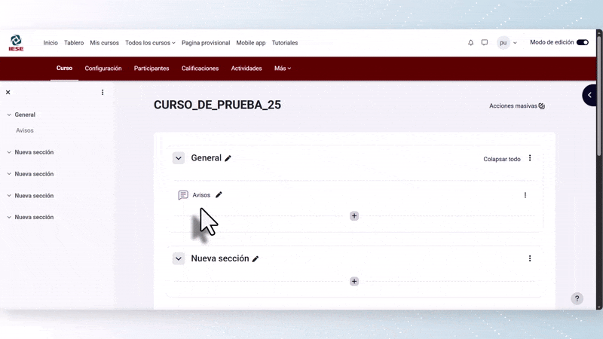
Task: Add activity in Nueva sección
Action: [x=354, y=281]
